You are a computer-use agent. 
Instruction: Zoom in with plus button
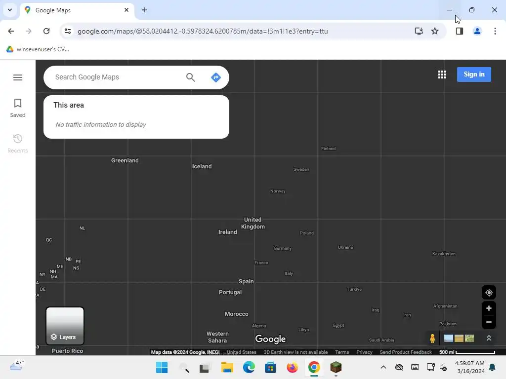pos(489,308)
